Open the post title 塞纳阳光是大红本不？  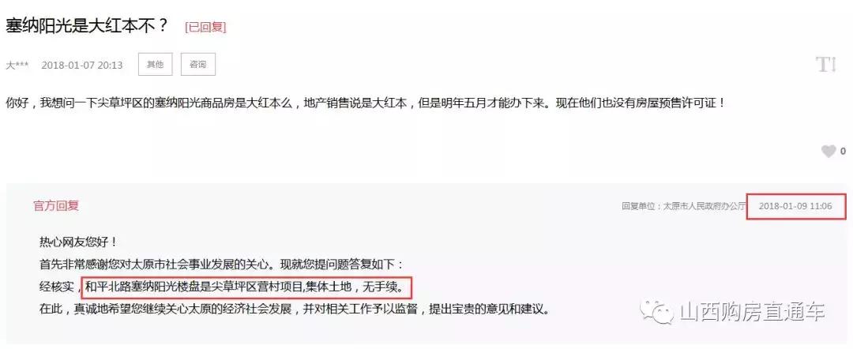click(x=87, y=25)
